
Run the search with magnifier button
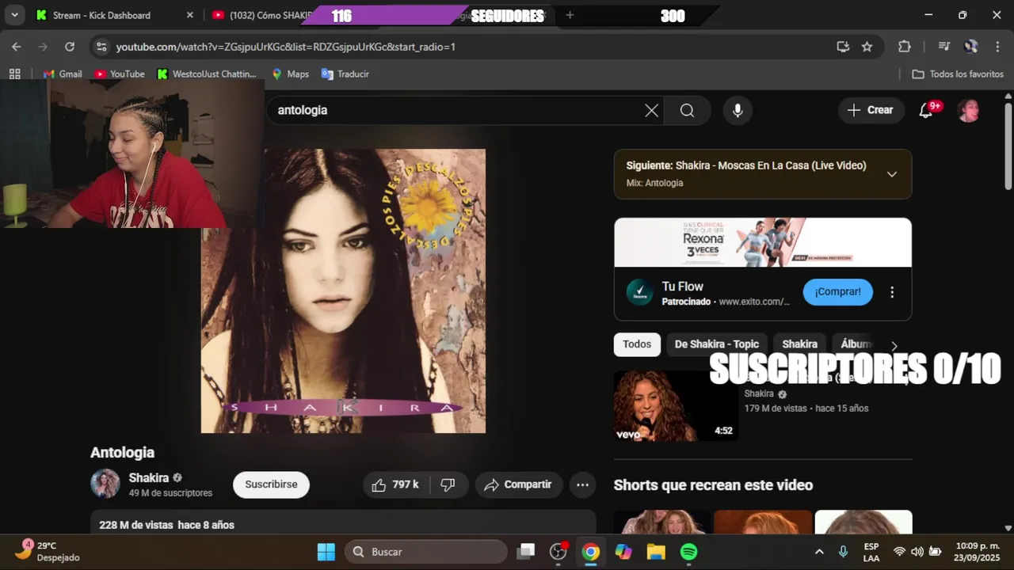point(687,111)
